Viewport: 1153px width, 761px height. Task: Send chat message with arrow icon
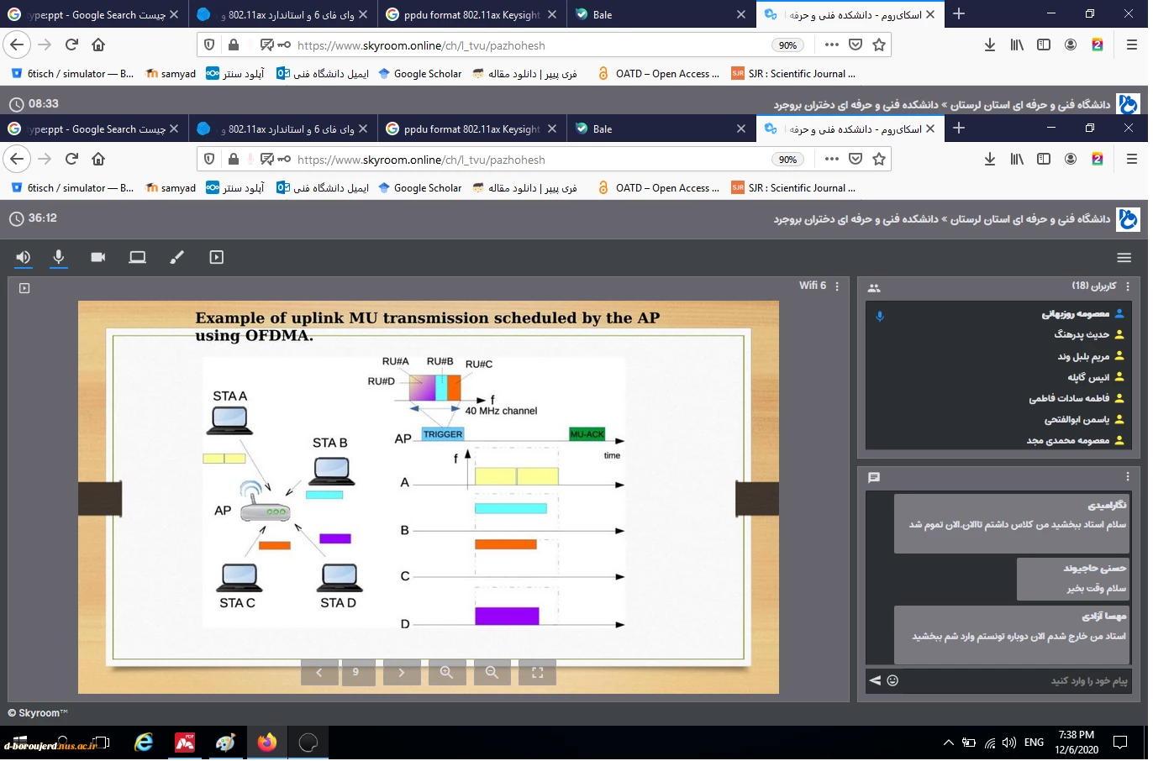[x=875, y=681]
